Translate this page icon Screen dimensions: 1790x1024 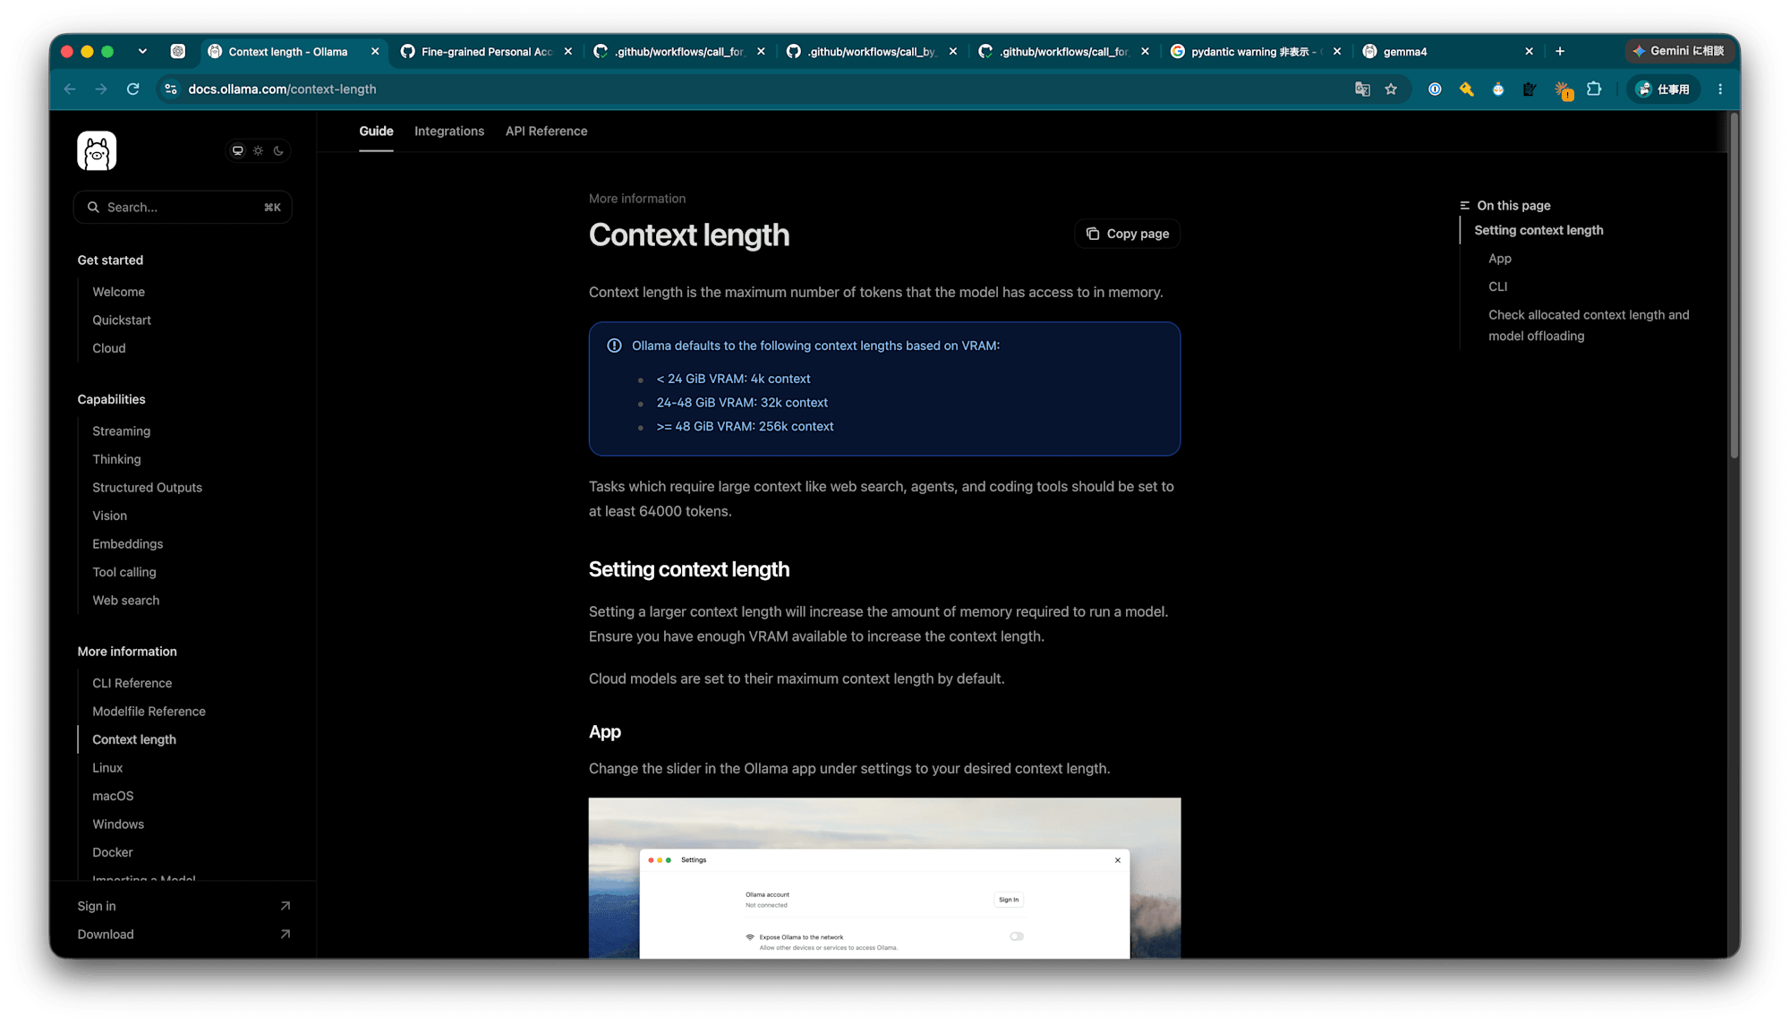1362,89
